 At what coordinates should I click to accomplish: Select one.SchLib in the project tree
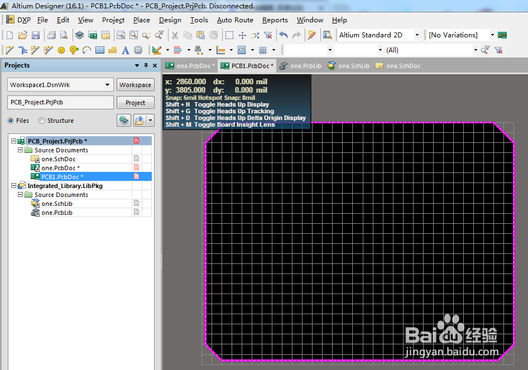pos(57,204)
